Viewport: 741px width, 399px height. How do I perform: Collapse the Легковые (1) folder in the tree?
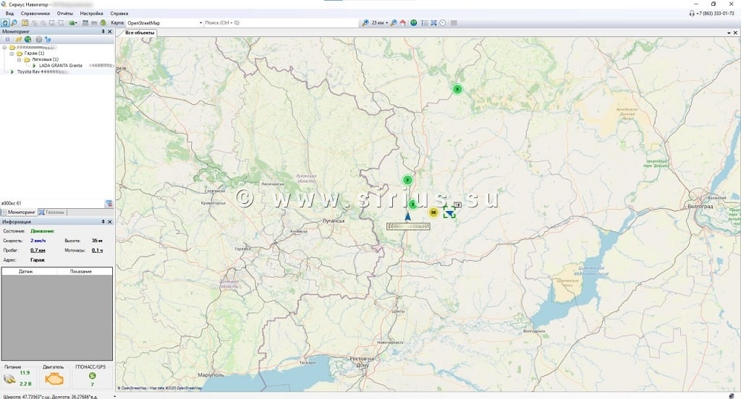[19, 59]
